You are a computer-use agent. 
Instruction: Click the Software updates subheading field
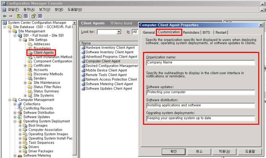coord(201,92)
